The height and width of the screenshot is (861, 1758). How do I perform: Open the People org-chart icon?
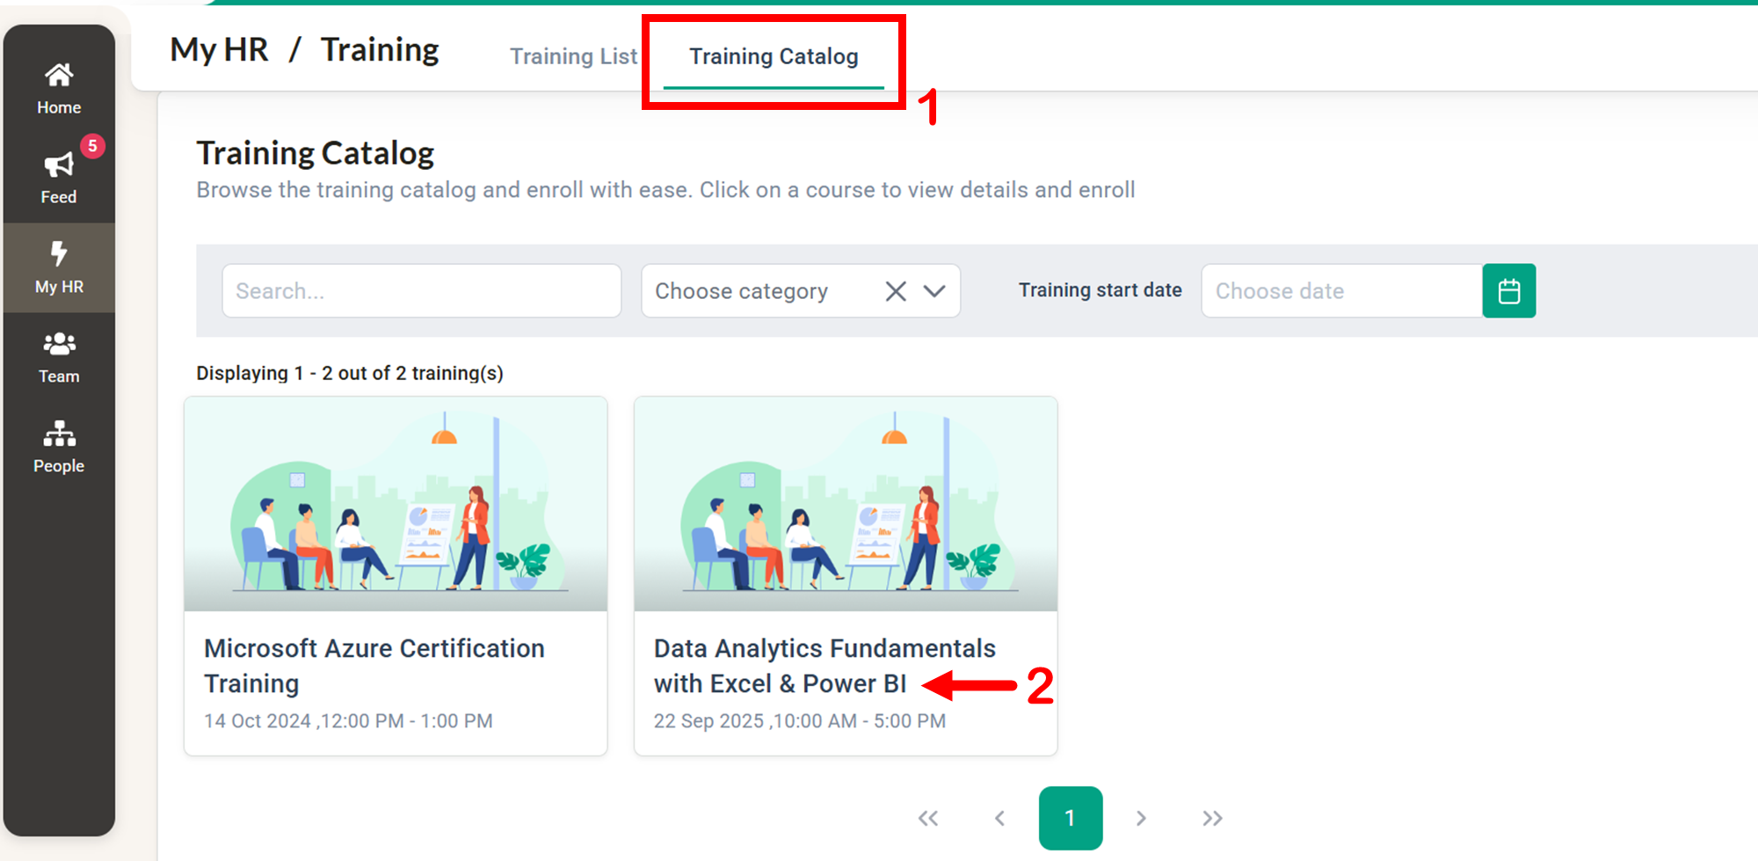pos(59,433)
